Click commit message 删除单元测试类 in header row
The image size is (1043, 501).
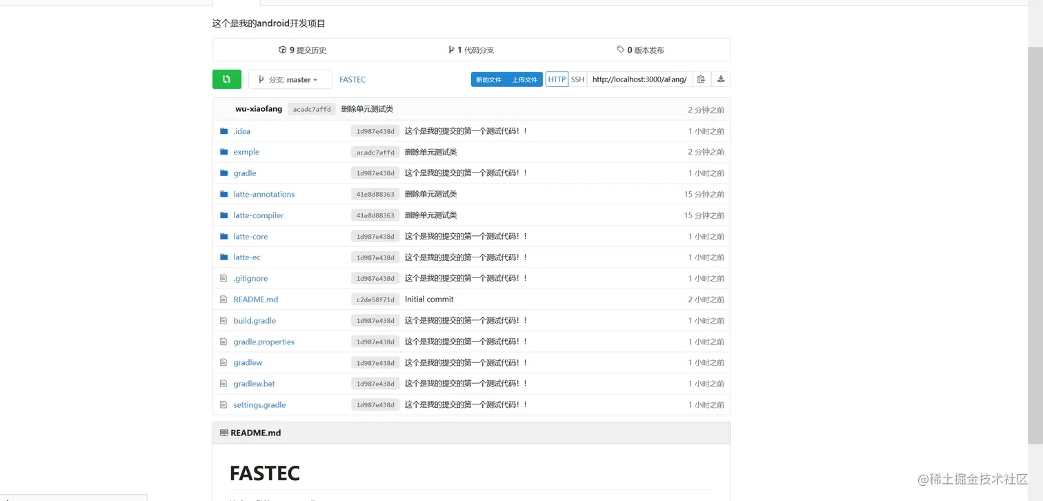tap(367, 109)
